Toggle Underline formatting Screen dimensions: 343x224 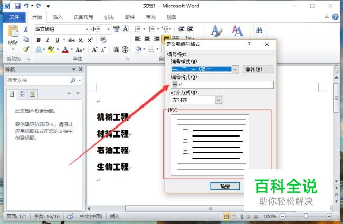point(57,40)
